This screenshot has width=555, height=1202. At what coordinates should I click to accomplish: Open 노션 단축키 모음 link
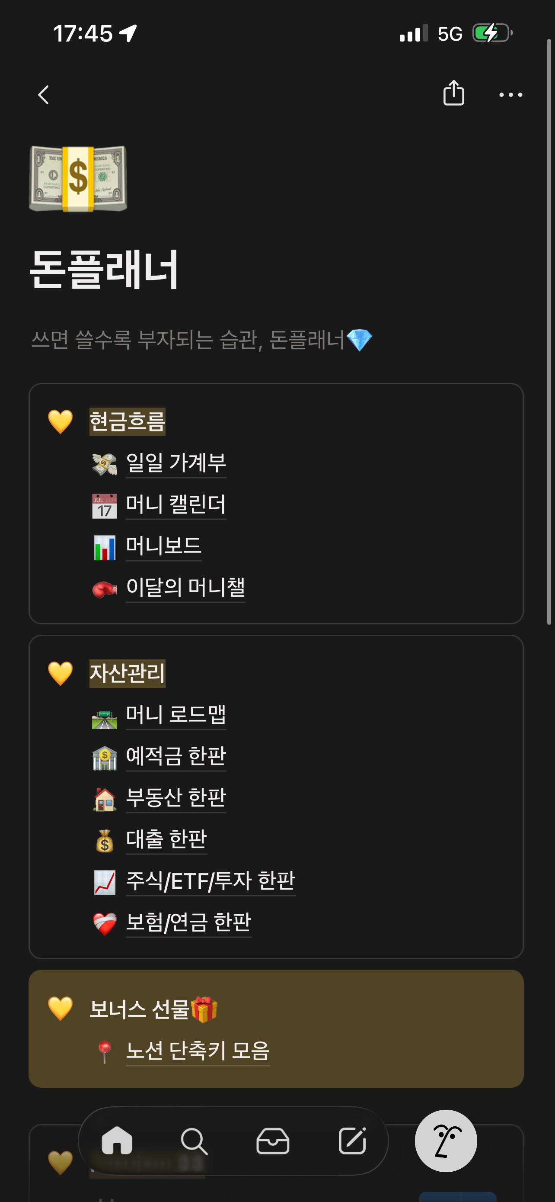tap(198, 1051)
